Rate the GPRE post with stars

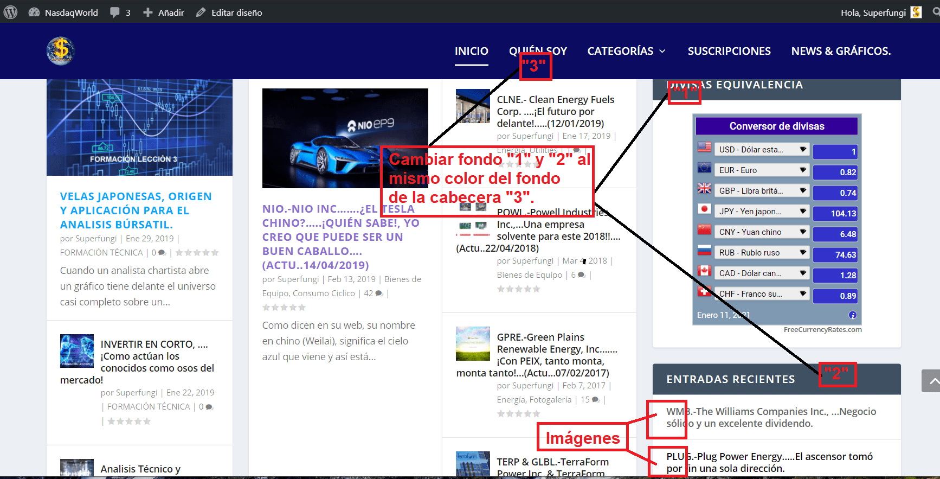point(519,414)
